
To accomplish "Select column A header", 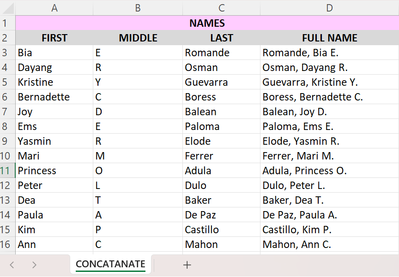I will (54, 8).
